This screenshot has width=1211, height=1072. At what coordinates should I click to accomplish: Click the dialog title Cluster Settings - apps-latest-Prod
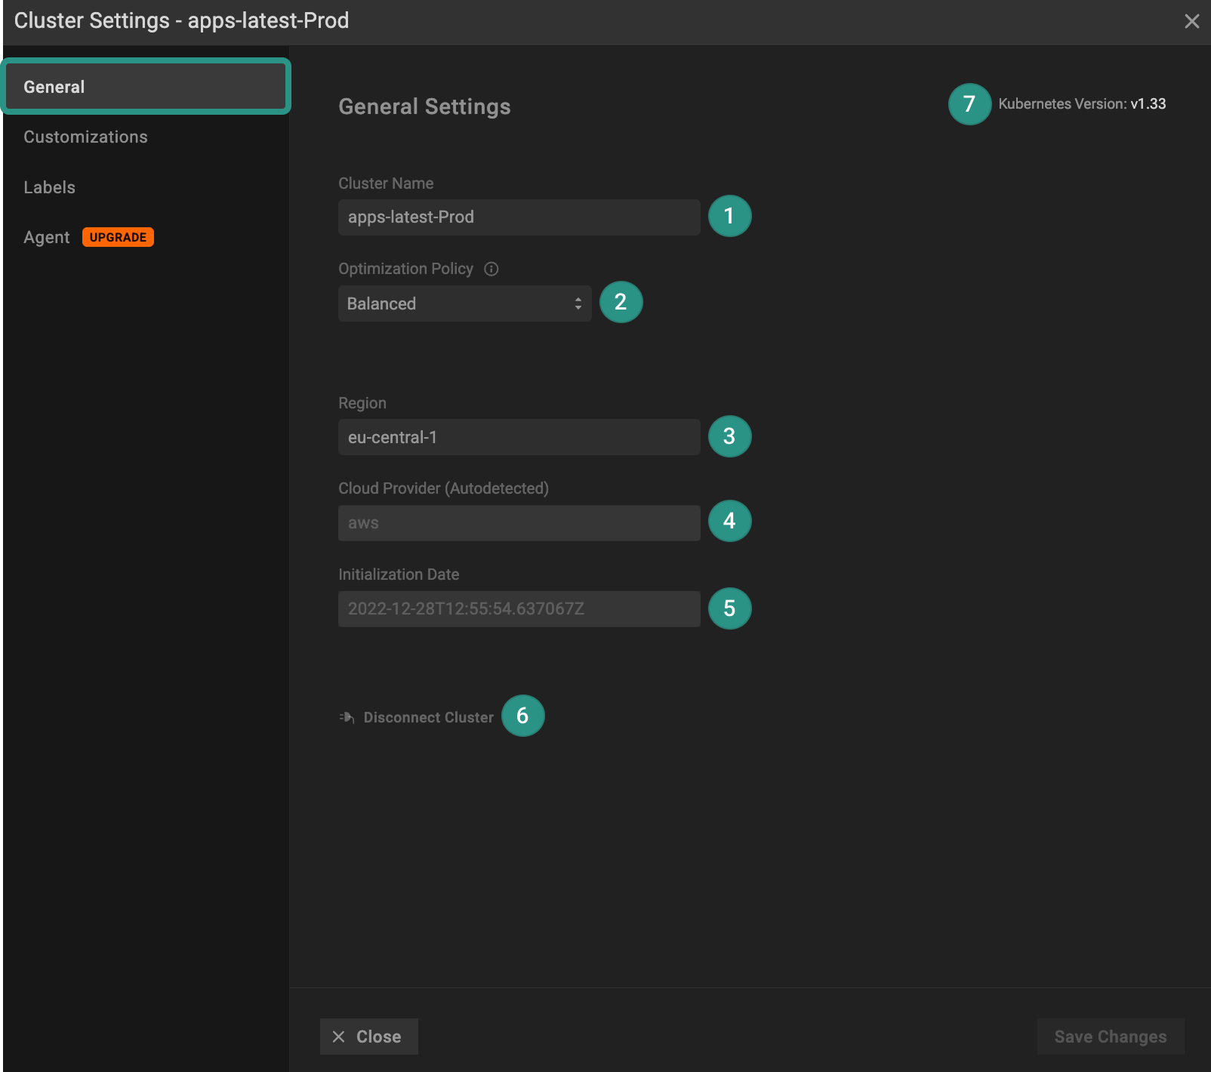181,20
